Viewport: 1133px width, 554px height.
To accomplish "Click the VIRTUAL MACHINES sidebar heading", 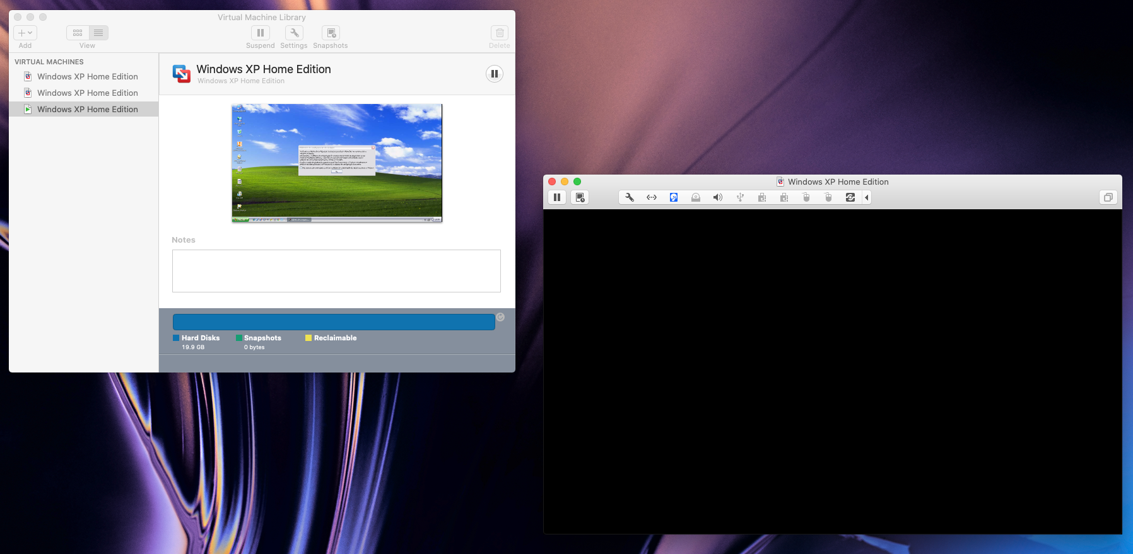I will coord(49,62).
